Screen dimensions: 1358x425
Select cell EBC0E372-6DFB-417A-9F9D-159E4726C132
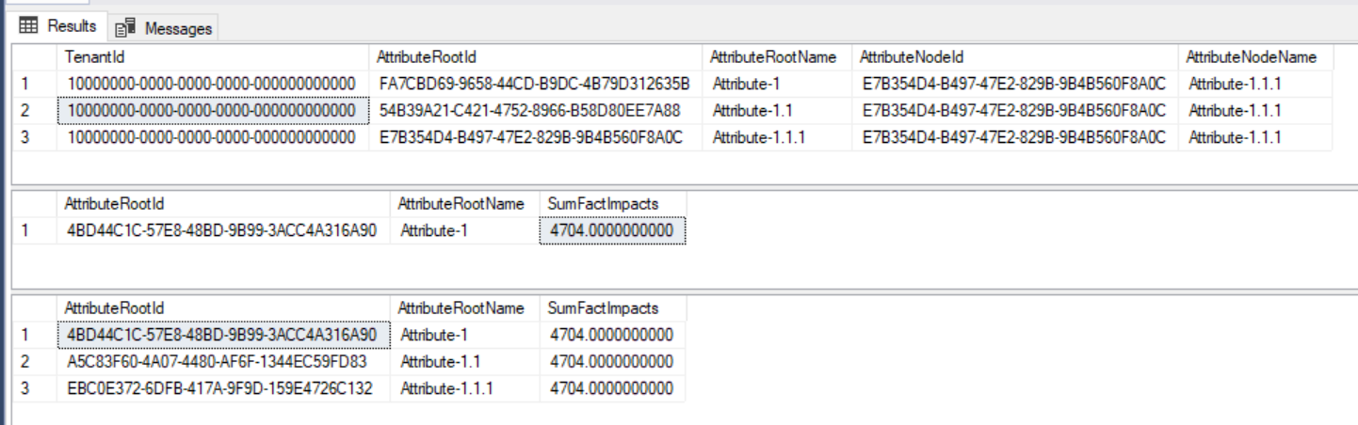pos(219,388)
